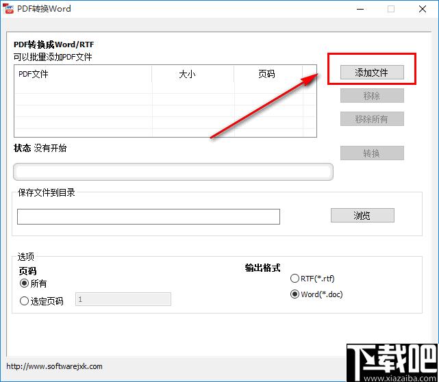This screenshot has width=439, height=382.
Task: Click the PDF转换Word app icon in title bar
Action: click(8, 9)
